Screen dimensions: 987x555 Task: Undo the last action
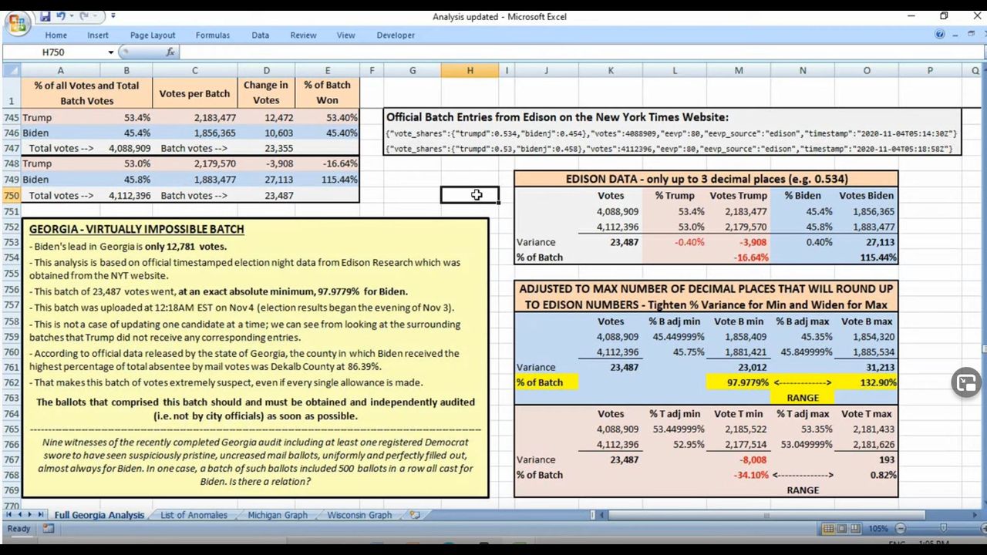tap(61, 16)
